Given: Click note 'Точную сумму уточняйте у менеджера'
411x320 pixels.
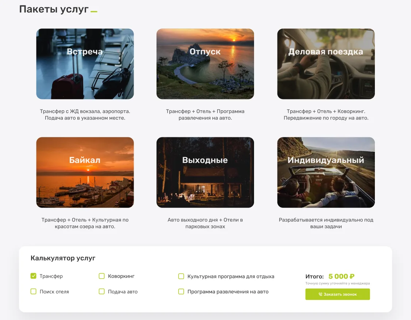Looking at the screenshot, I should point(338,283).
